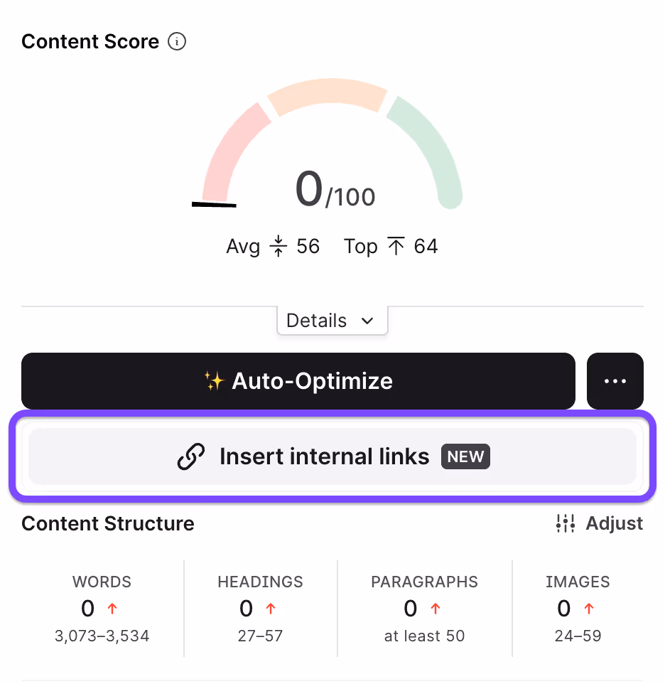Click the red arrow beside Headings count
This screenshot has width=665, height=684.
pyautogui.click(x=271, y=608)
